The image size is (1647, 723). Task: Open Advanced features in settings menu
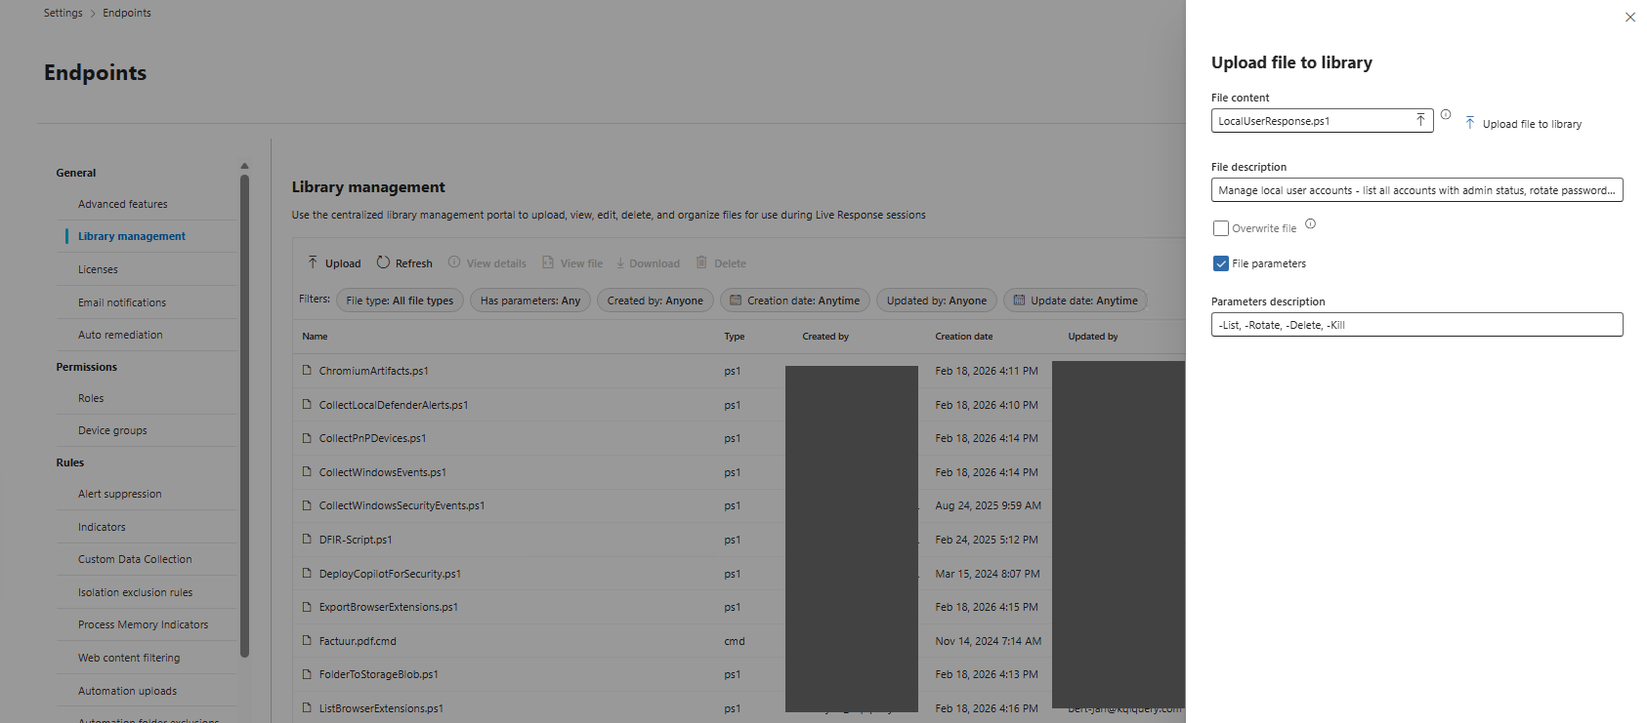tap(123, 204)
